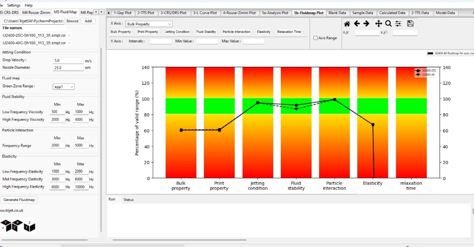Select the Zoom magnifier tool

click(388, 24)
